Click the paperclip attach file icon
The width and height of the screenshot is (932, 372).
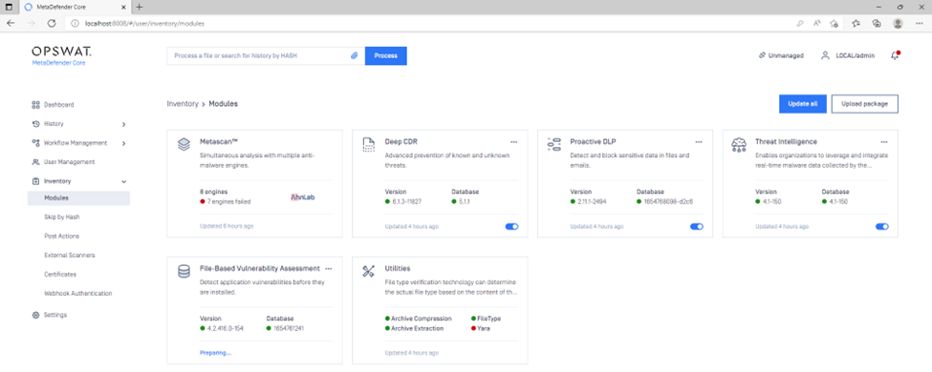click(x=354, y=55)
